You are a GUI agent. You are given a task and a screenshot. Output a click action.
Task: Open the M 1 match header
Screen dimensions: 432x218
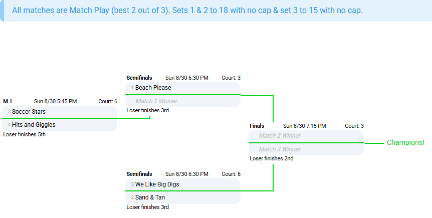[x=8, y=101]
